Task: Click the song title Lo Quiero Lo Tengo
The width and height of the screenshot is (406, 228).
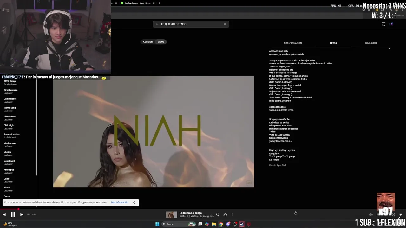Action: 191,213
